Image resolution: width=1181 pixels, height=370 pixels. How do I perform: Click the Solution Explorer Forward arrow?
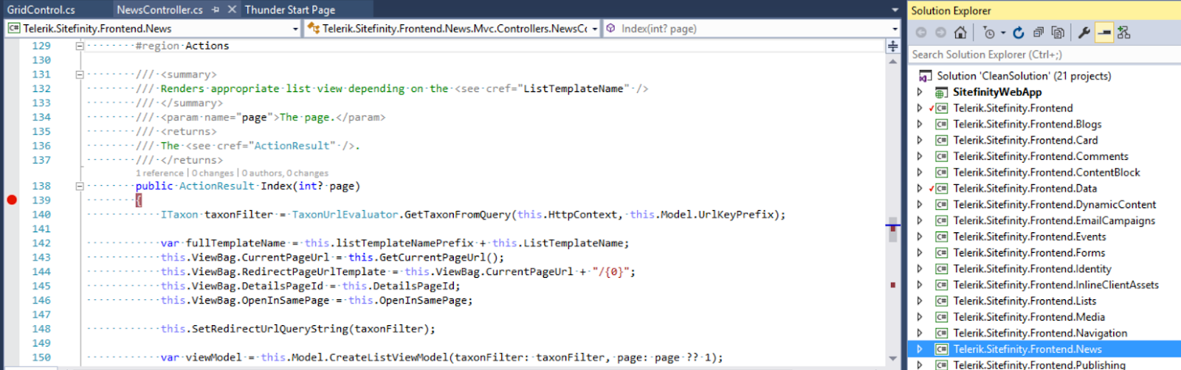(940, 32)
